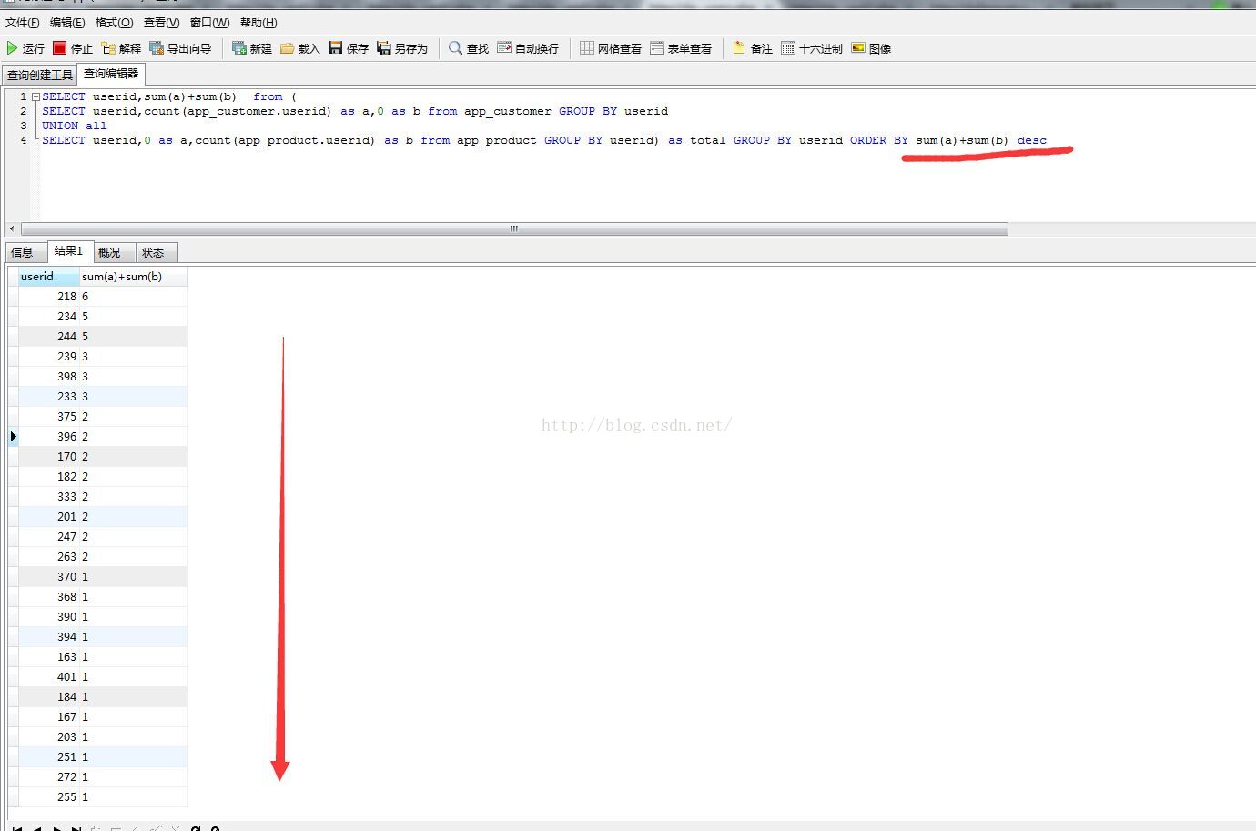Switch to 表单查看 form view

pos(681,48)
